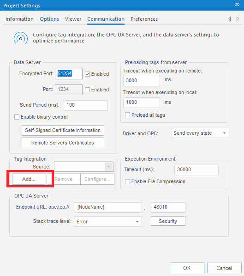Open OPC UA Server Security settings
This screenshot has height=276, width=244.
168,221
